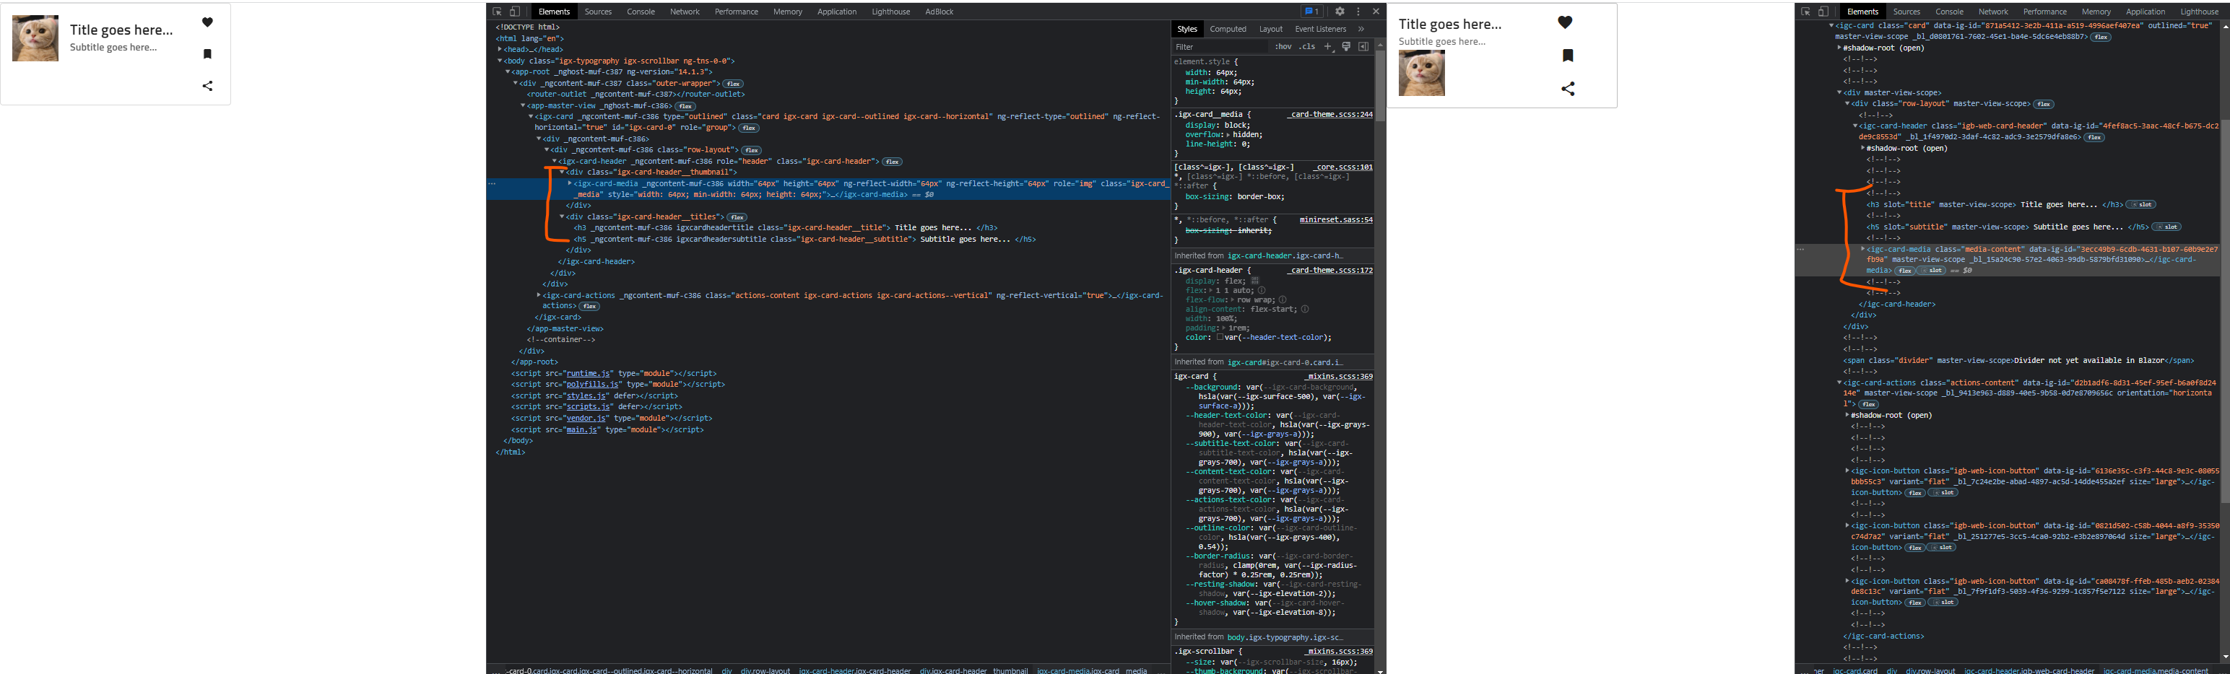Click info icon beside flex: 1 1 auto
Image resolution: width=2230 pixels, height=674 pixels.
pyautogui.click(x=1262, y=290)
